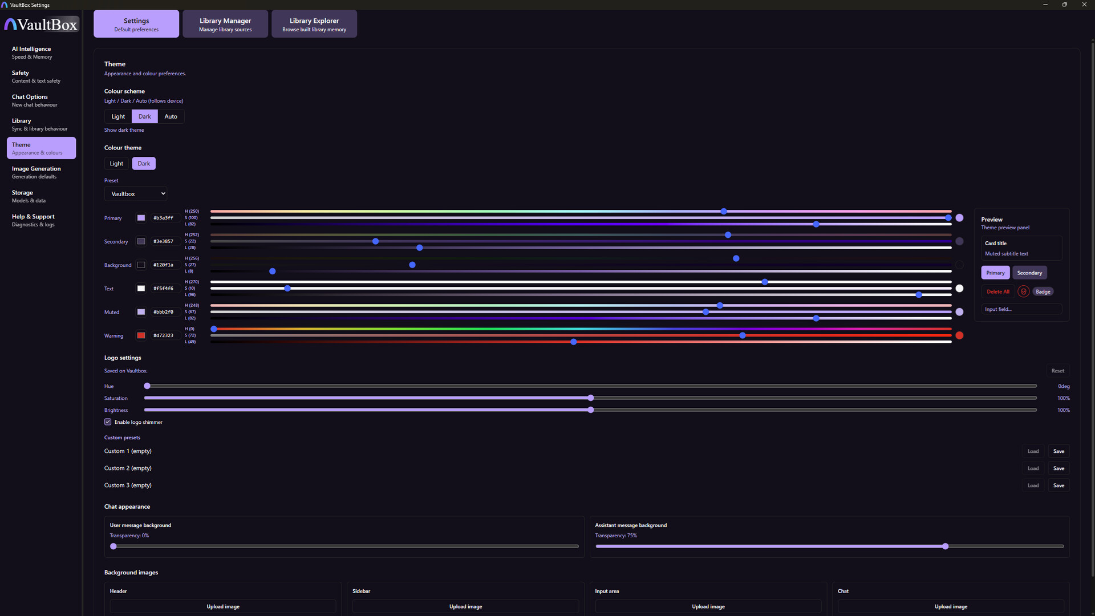The height and width of the screenshot is (616, 1095).
Task: Open the AI Intelligence settings section
Action: (41, 52)
